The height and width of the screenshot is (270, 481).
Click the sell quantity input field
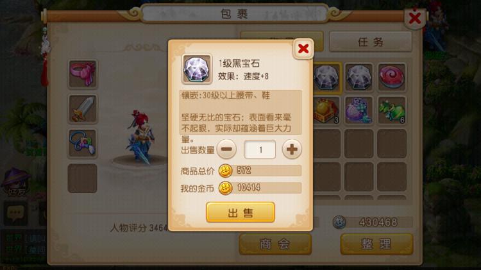click(260, 149)
